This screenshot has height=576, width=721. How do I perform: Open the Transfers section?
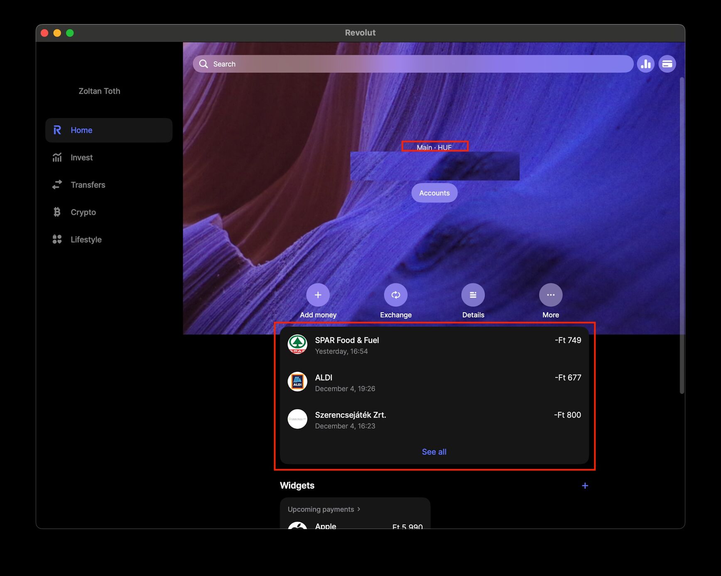[109, 185]
